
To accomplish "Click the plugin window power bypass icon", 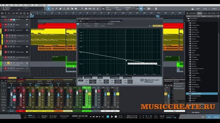I will pos(78,21).
